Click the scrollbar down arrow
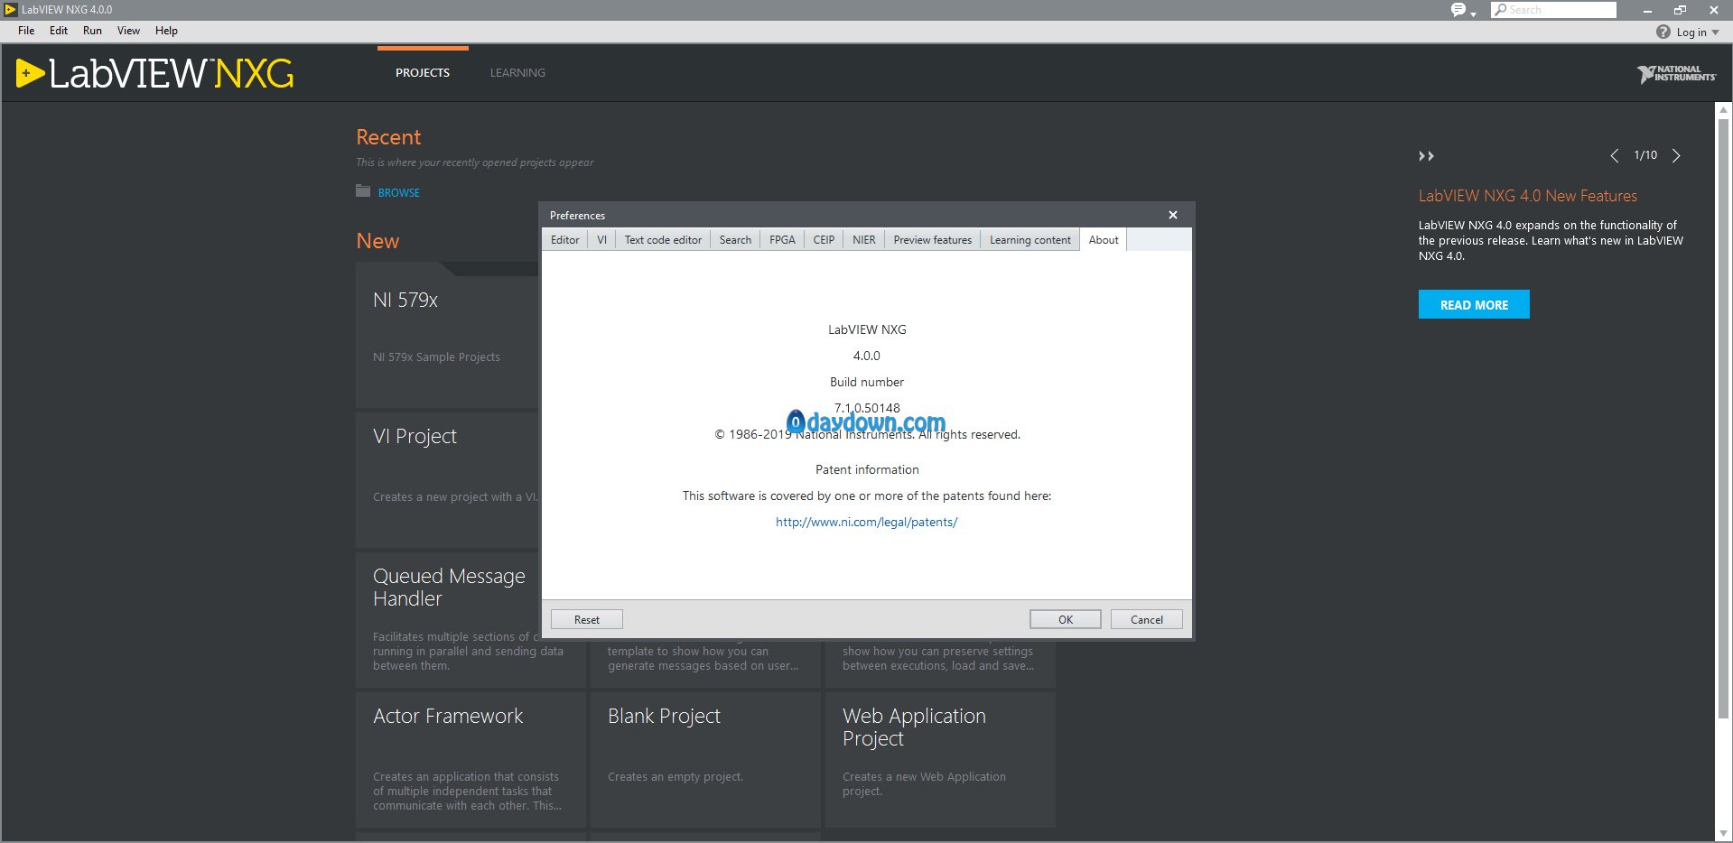Viewport: 1733px width, 843px height. point(1723,834)
